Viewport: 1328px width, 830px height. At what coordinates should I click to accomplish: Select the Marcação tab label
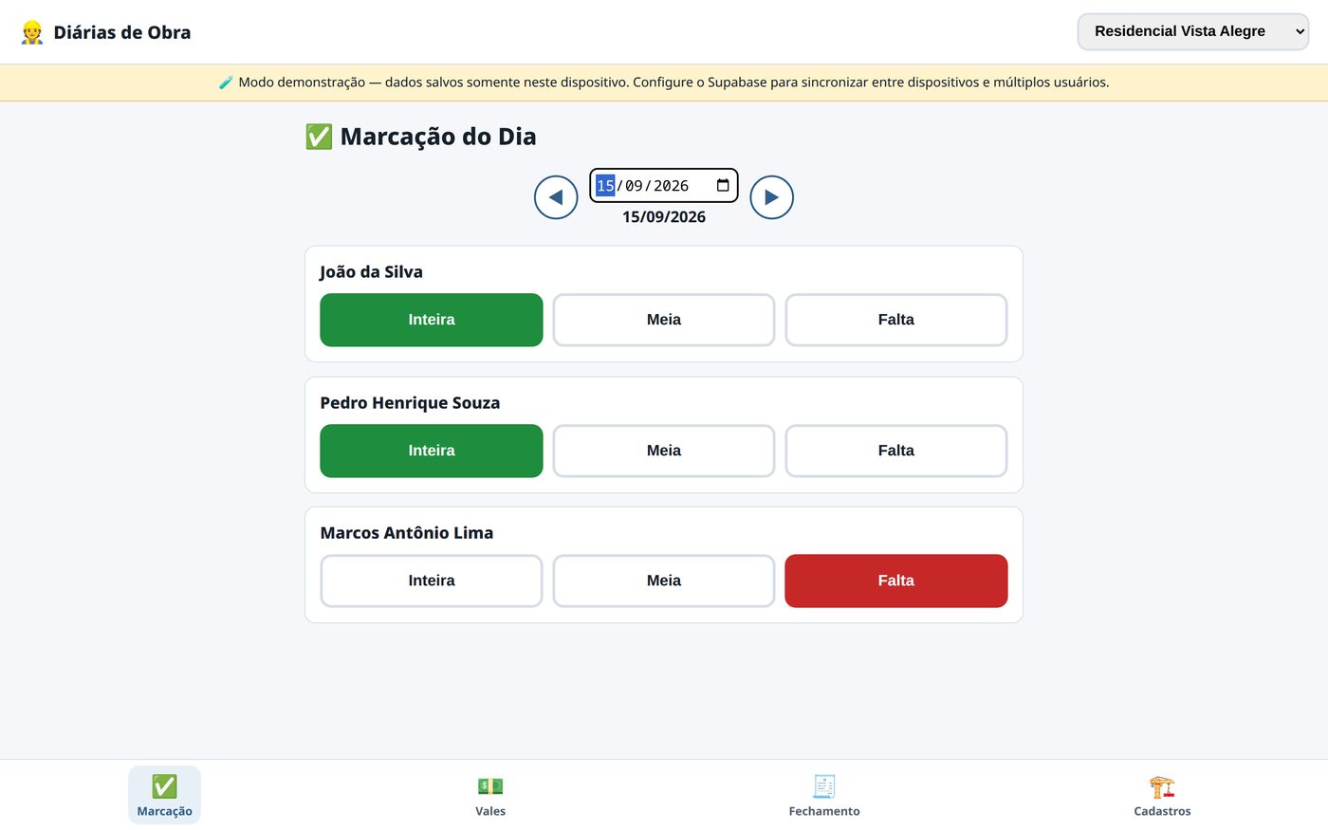click(x=164, y=811)
